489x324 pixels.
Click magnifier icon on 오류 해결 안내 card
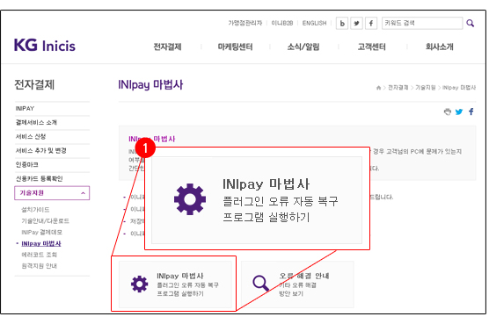260,284
